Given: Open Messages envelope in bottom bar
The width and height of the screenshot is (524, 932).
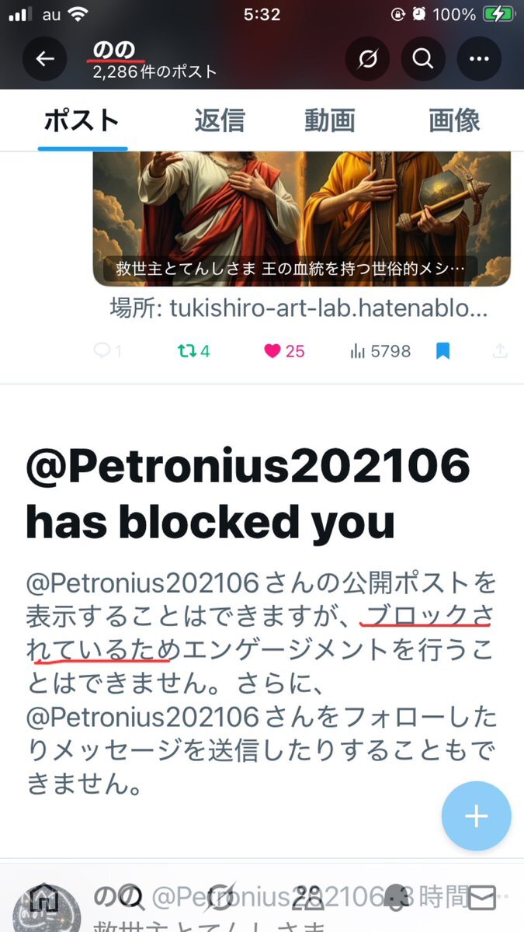Looking at the screenshot, I should point(482,899).
